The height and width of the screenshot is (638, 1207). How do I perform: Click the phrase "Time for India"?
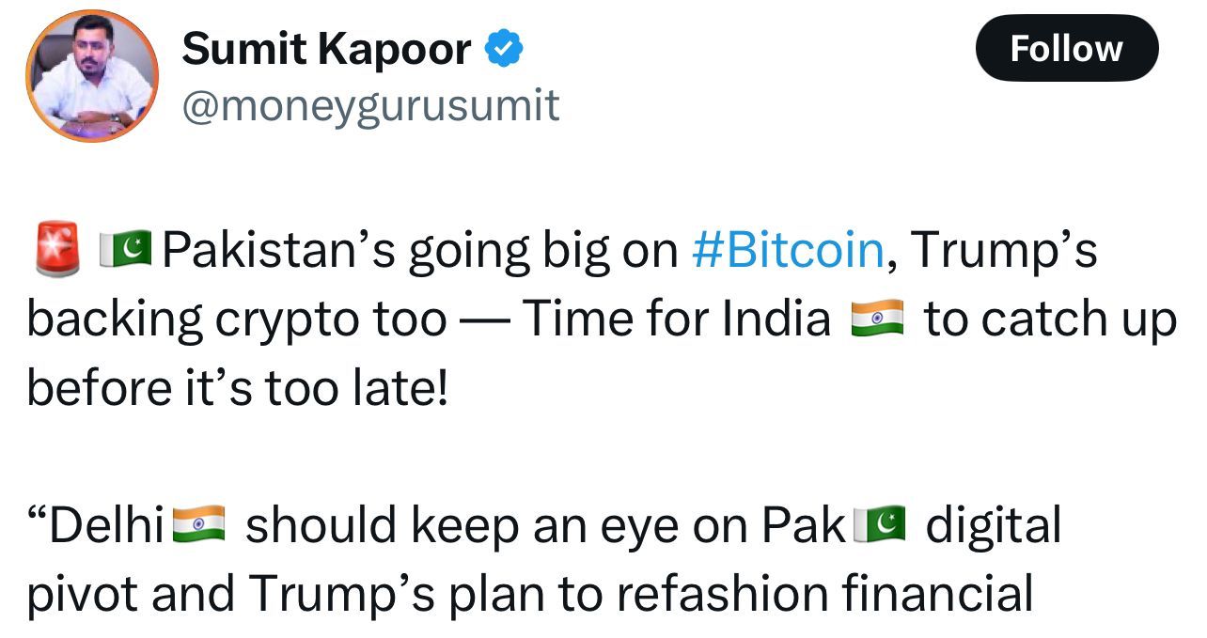[677, 320]
